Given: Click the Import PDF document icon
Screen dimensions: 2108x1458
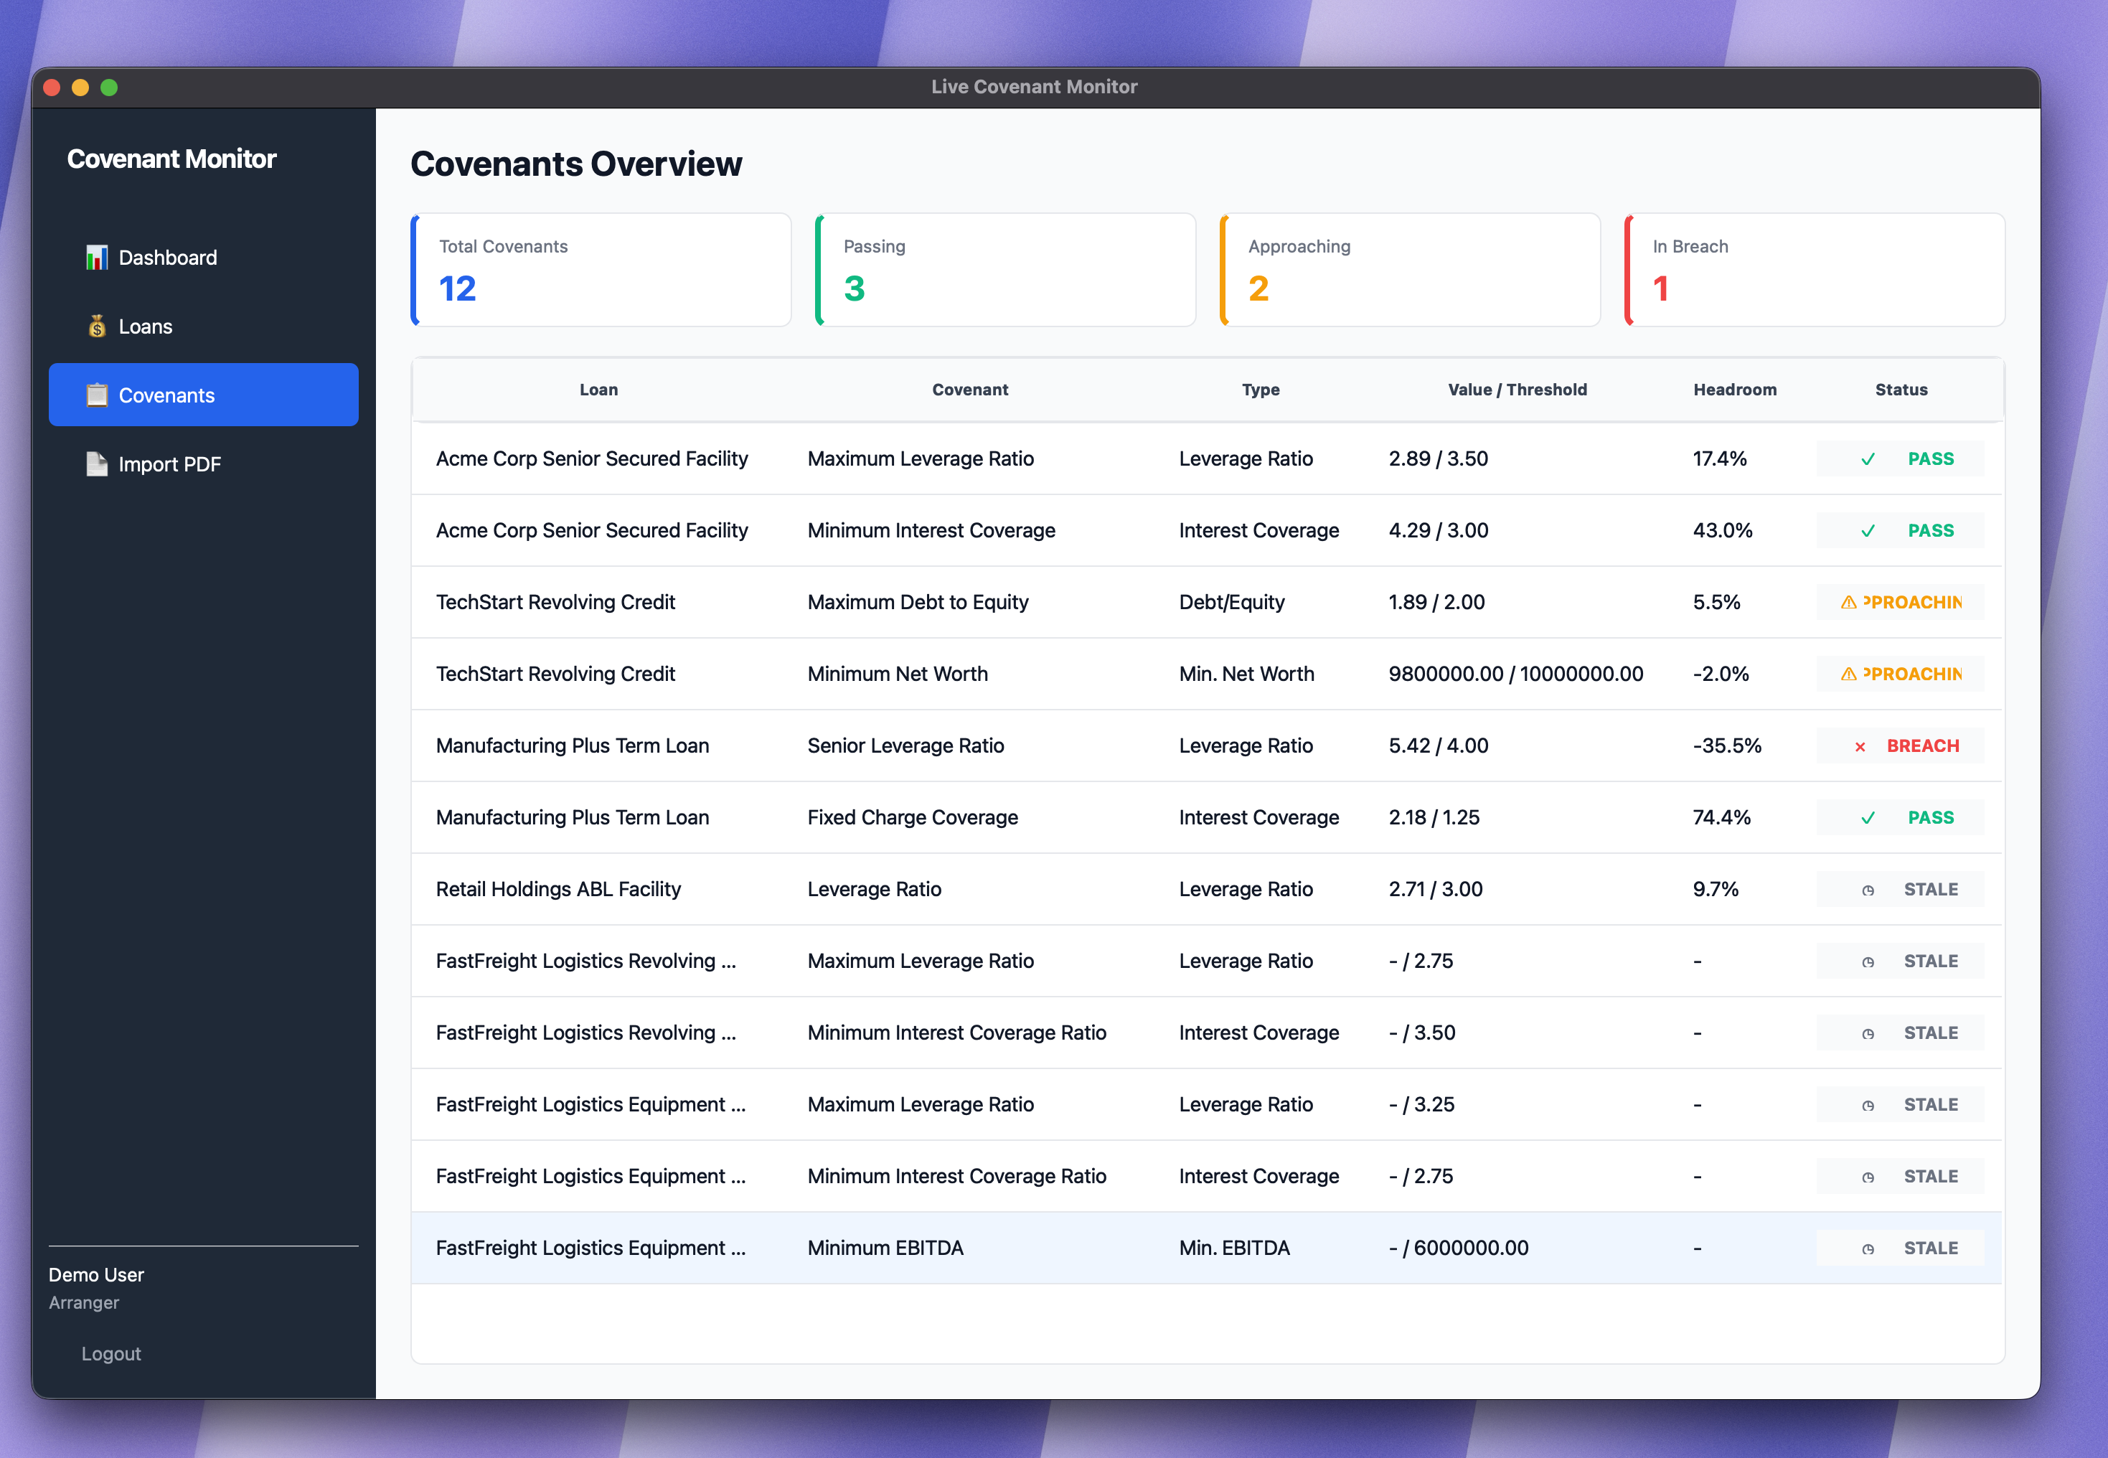Looking at the screenshot, I should (x=96, y=464).
